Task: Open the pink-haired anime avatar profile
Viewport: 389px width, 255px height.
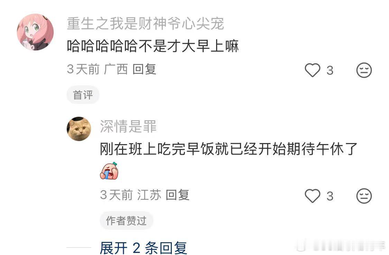Action: tap(35, 32)
